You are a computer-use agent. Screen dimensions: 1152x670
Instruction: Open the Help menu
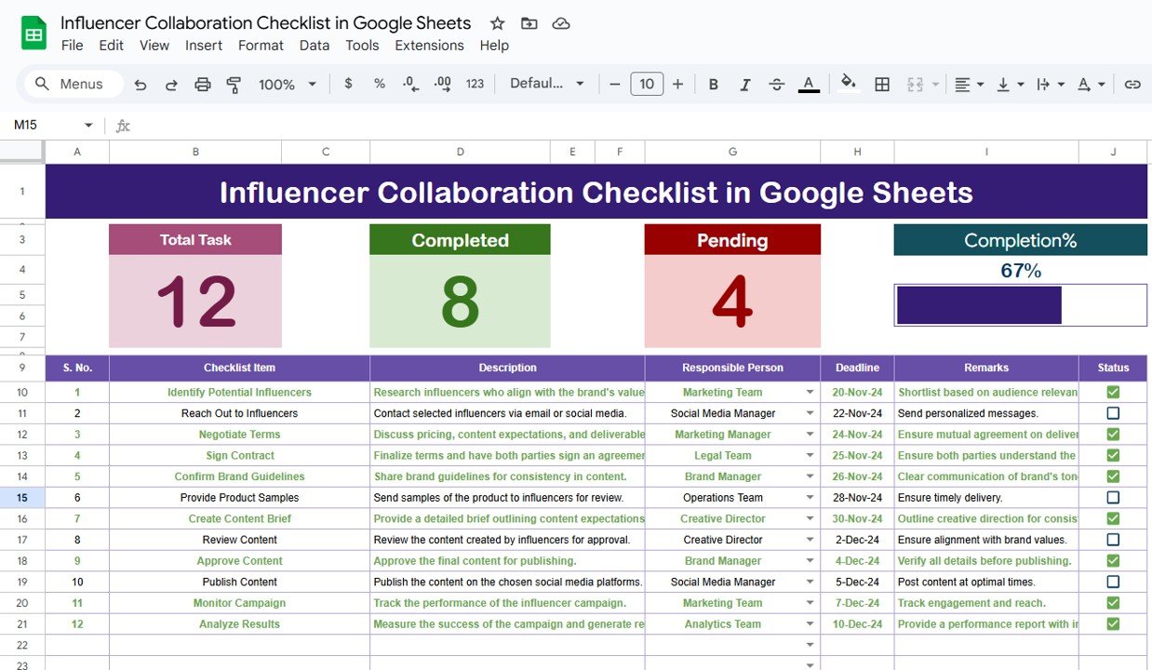494,46
